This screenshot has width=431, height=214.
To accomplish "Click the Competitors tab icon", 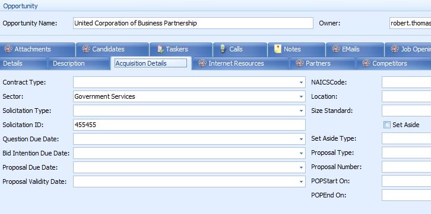I will pos(366,63).
